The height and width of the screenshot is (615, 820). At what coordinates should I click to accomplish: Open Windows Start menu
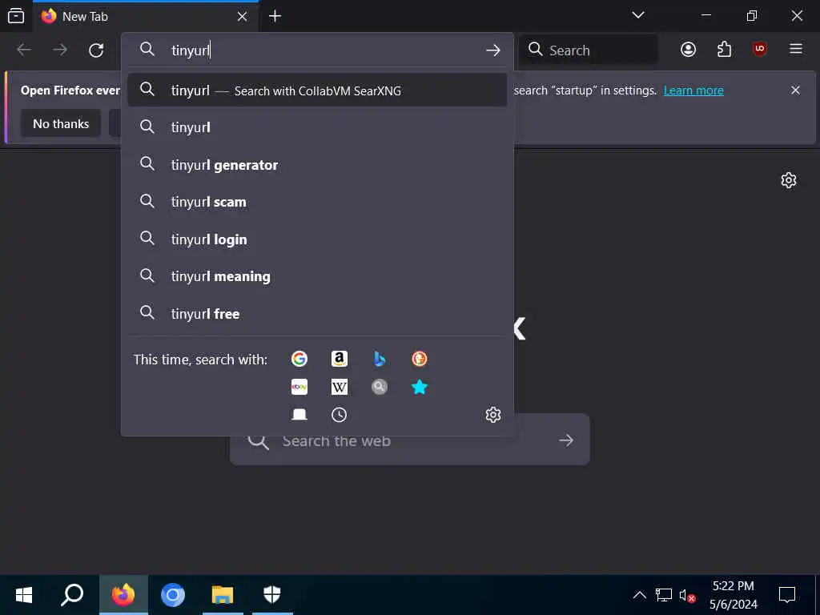[24, 595]
